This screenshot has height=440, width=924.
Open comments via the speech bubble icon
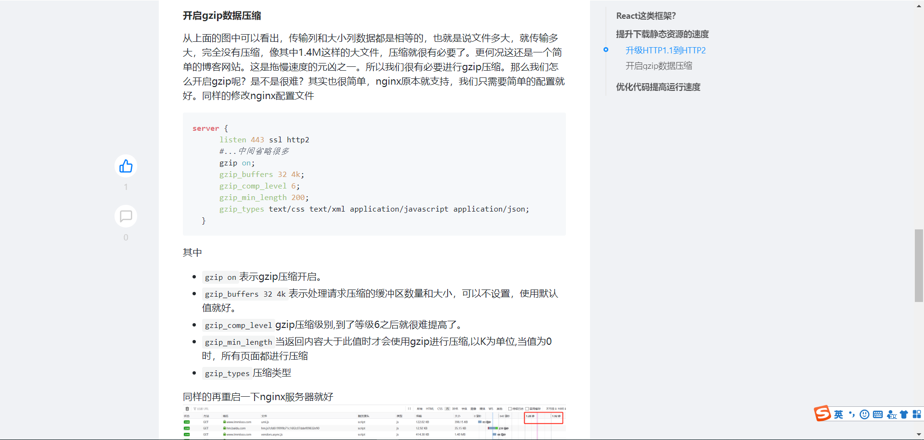[126, 216]
